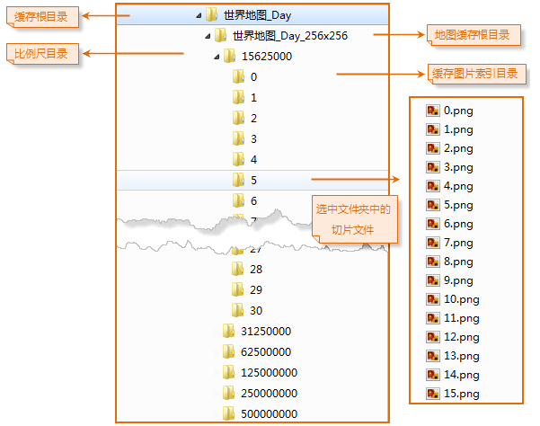This screenshot has width=540, height=426.
Task: Select the file name 13.png
Action: click(x=462, y=356)
